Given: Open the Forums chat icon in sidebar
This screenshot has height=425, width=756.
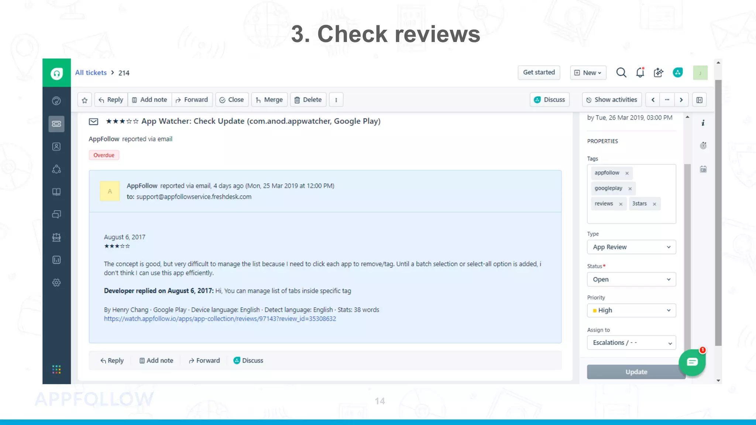Looking at the screenshot, I should 56,214.
